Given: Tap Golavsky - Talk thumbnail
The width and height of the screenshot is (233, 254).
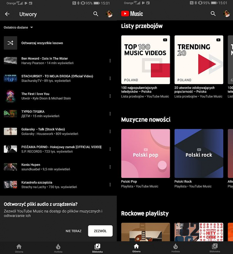Looking at the screenshot, I should (x=11, y=131).
